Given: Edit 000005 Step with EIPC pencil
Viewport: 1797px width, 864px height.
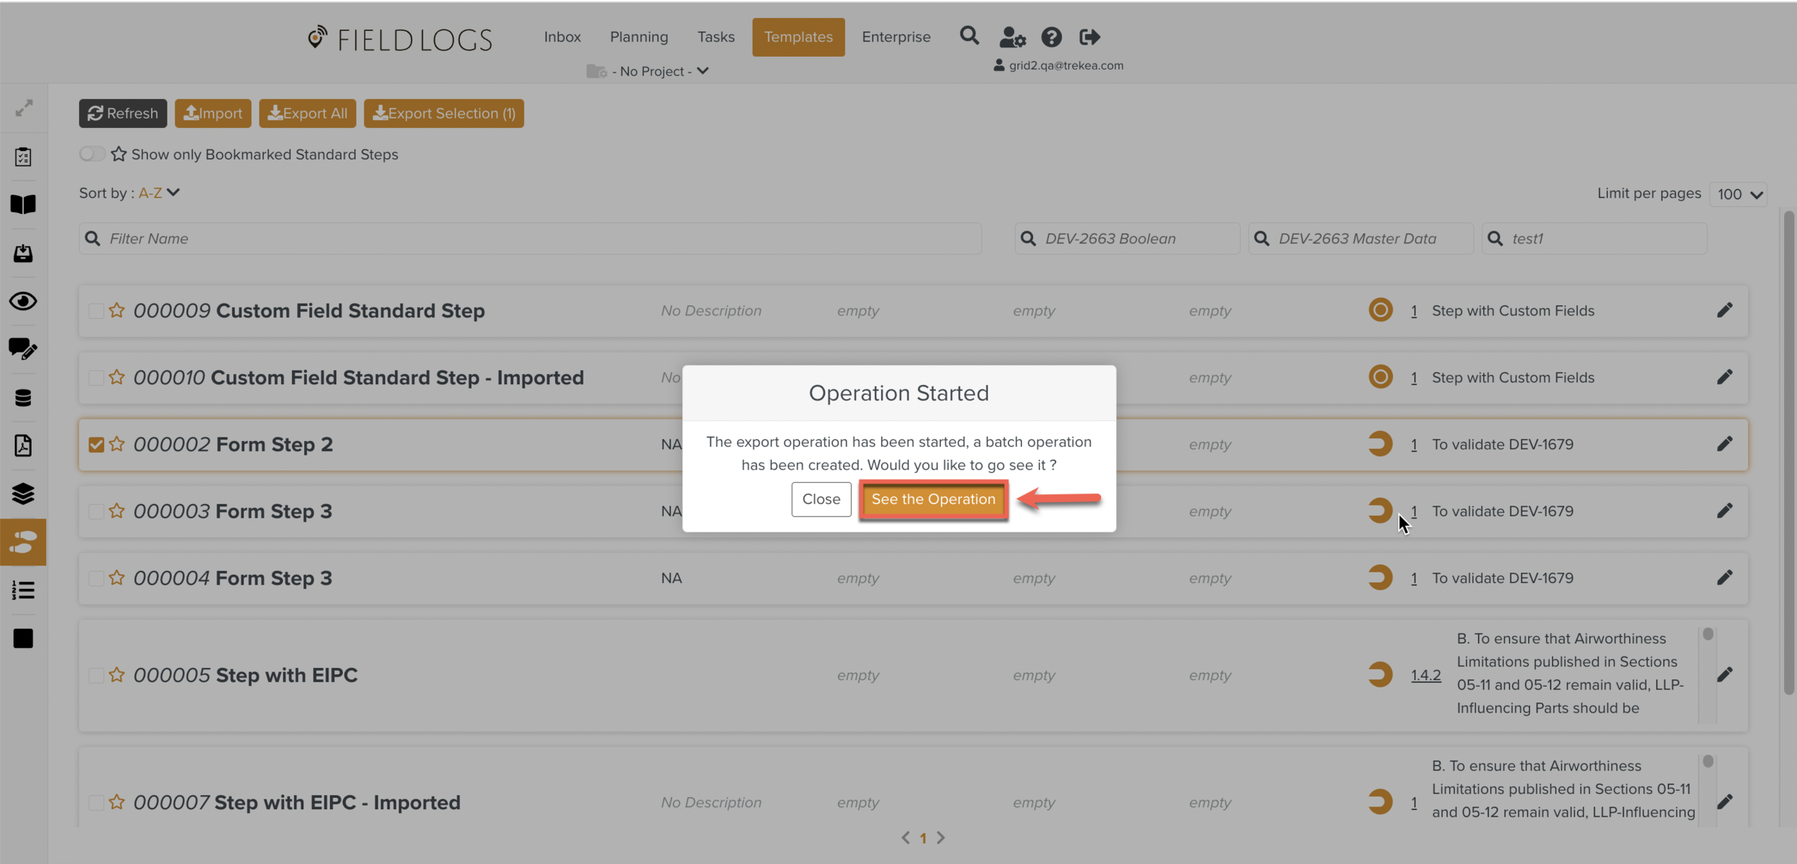Looking at the screenshot, I should click(1724, 674).
